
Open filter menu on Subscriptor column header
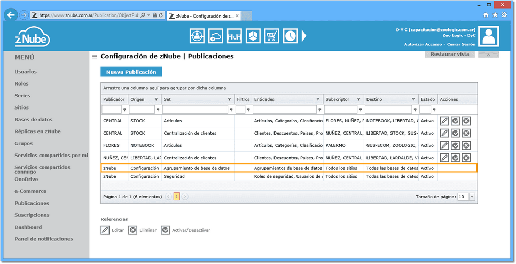click(359, 99)
